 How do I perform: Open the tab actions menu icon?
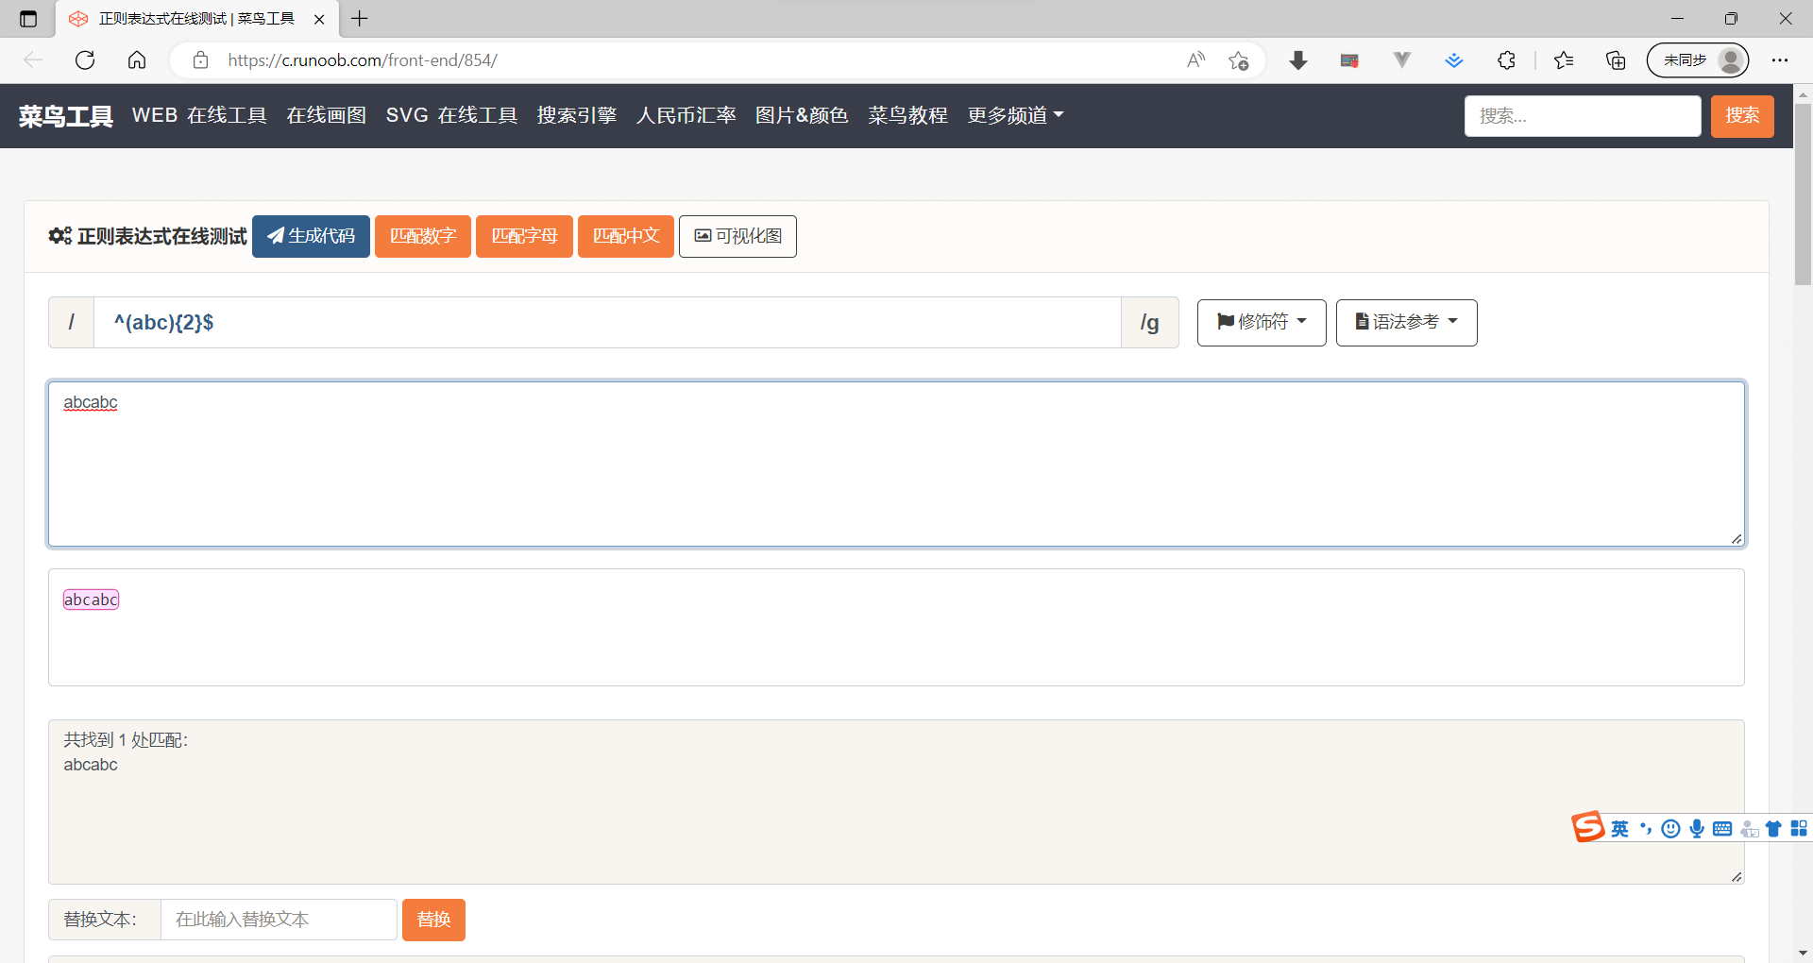(28, 19)
